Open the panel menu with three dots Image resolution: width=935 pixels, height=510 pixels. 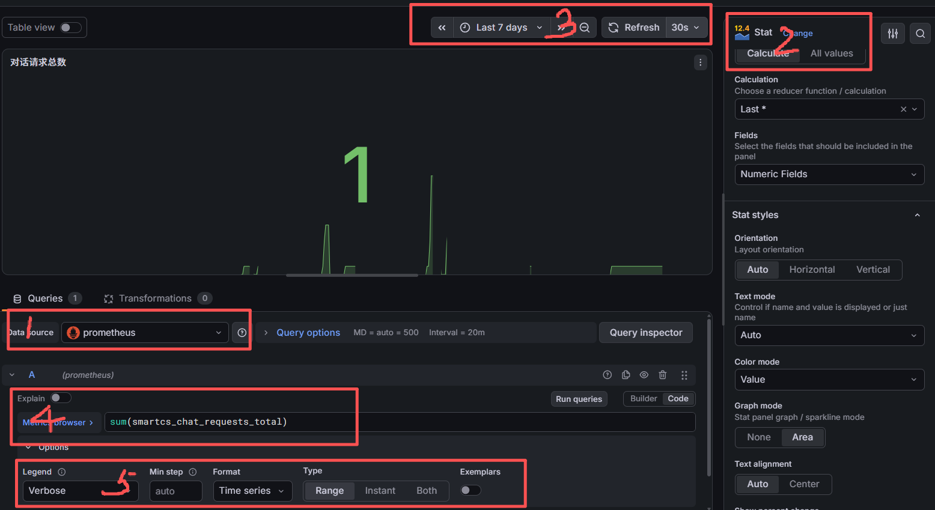pyautogui.click(x=700, y=62)
